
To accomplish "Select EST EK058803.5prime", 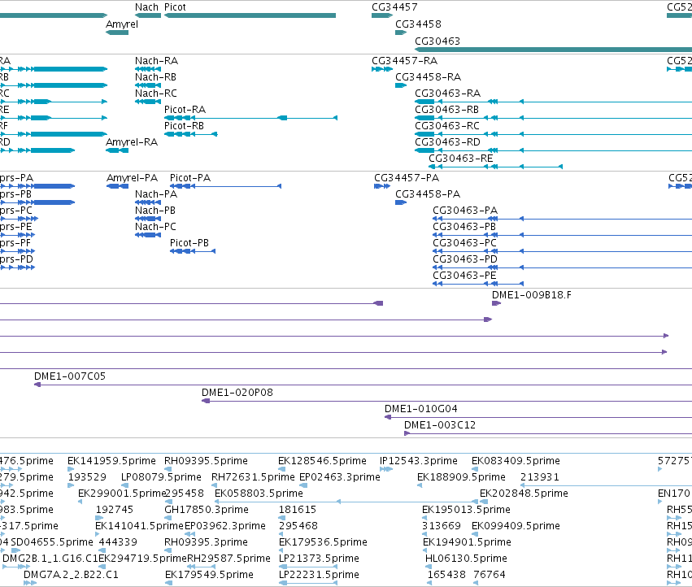I will 259,494.
